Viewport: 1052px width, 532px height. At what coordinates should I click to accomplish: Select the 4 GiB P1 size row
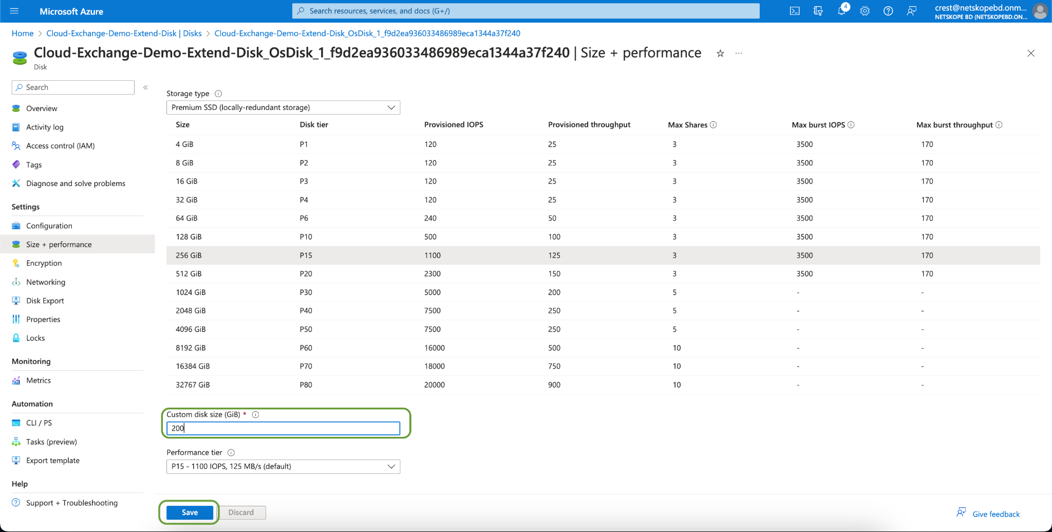(x=603, y=144)
